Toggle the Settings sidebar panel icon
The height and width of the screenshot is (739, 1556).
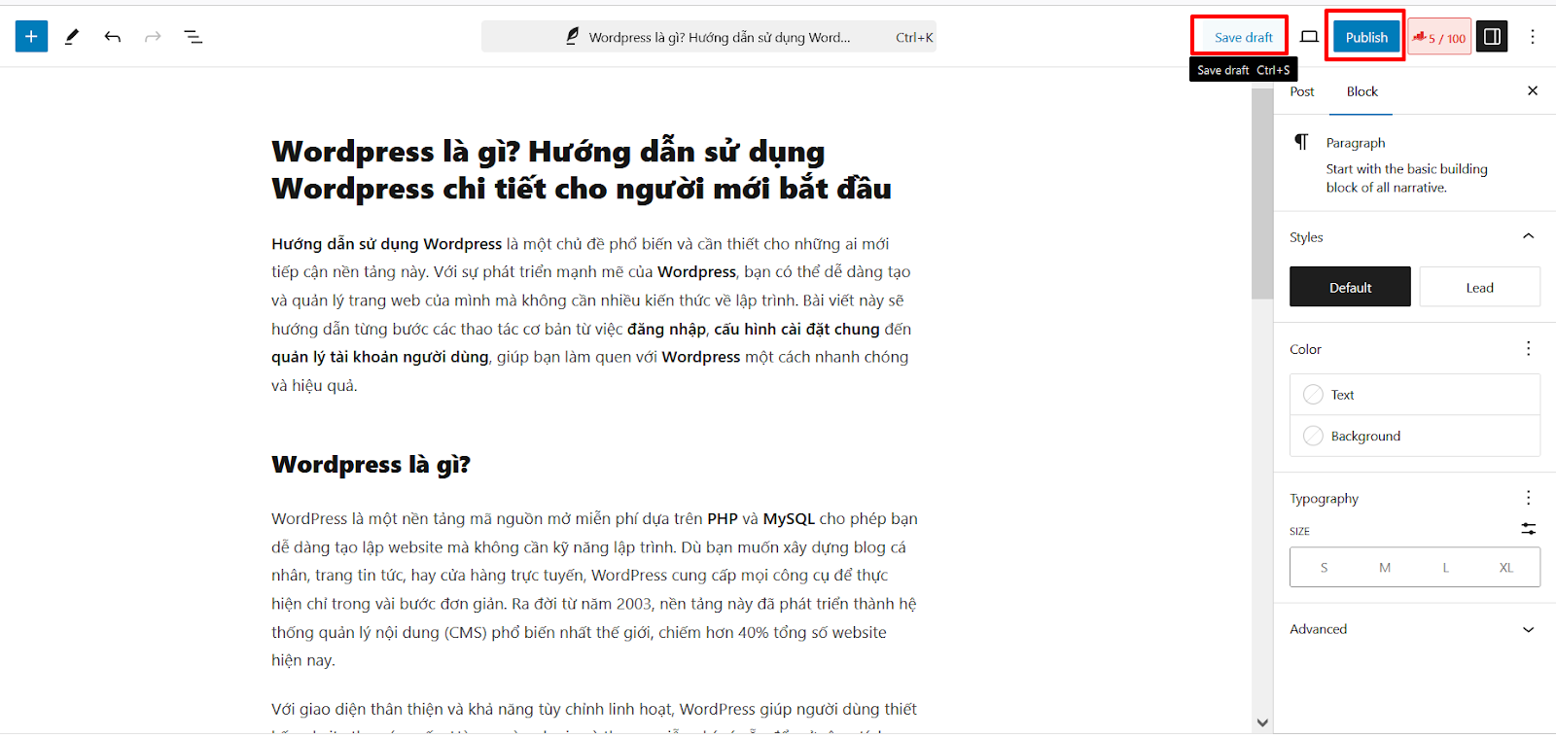pyautogui.click(x=1492, y=37)
